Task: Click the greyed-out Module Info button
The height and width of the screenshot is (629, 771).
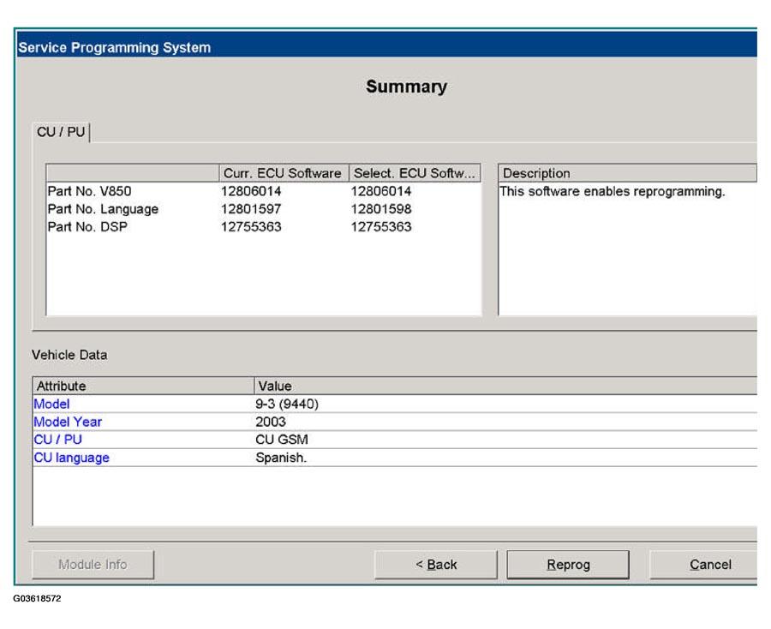Action: click(x=93, y=564)
